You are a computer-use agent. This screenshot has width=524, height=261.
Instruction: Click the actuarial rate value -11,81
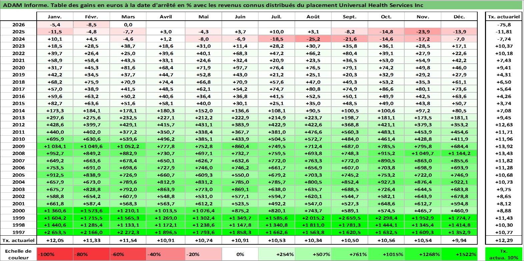(504, 32)
